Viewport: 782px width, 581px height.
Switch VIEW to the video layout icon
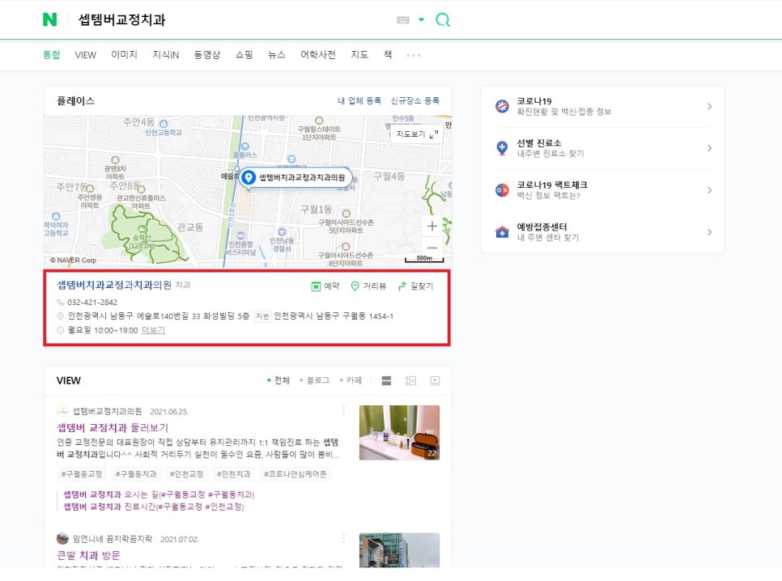coord(435,381)
